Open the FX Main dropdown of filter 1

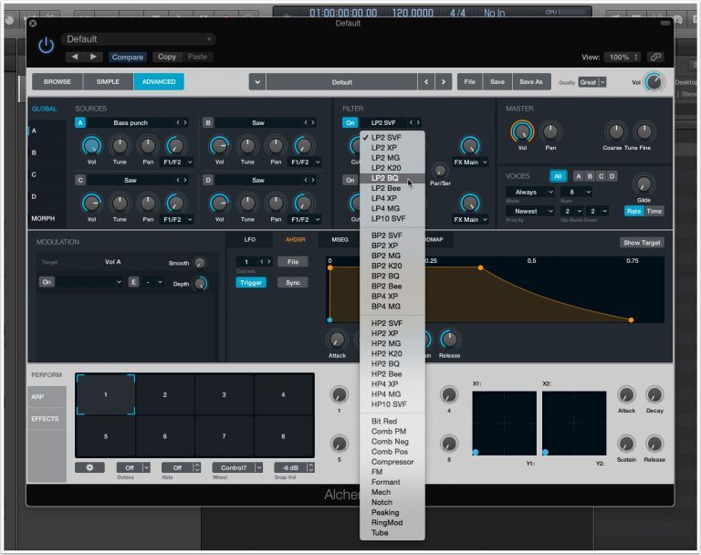click(x=470, y=162)
